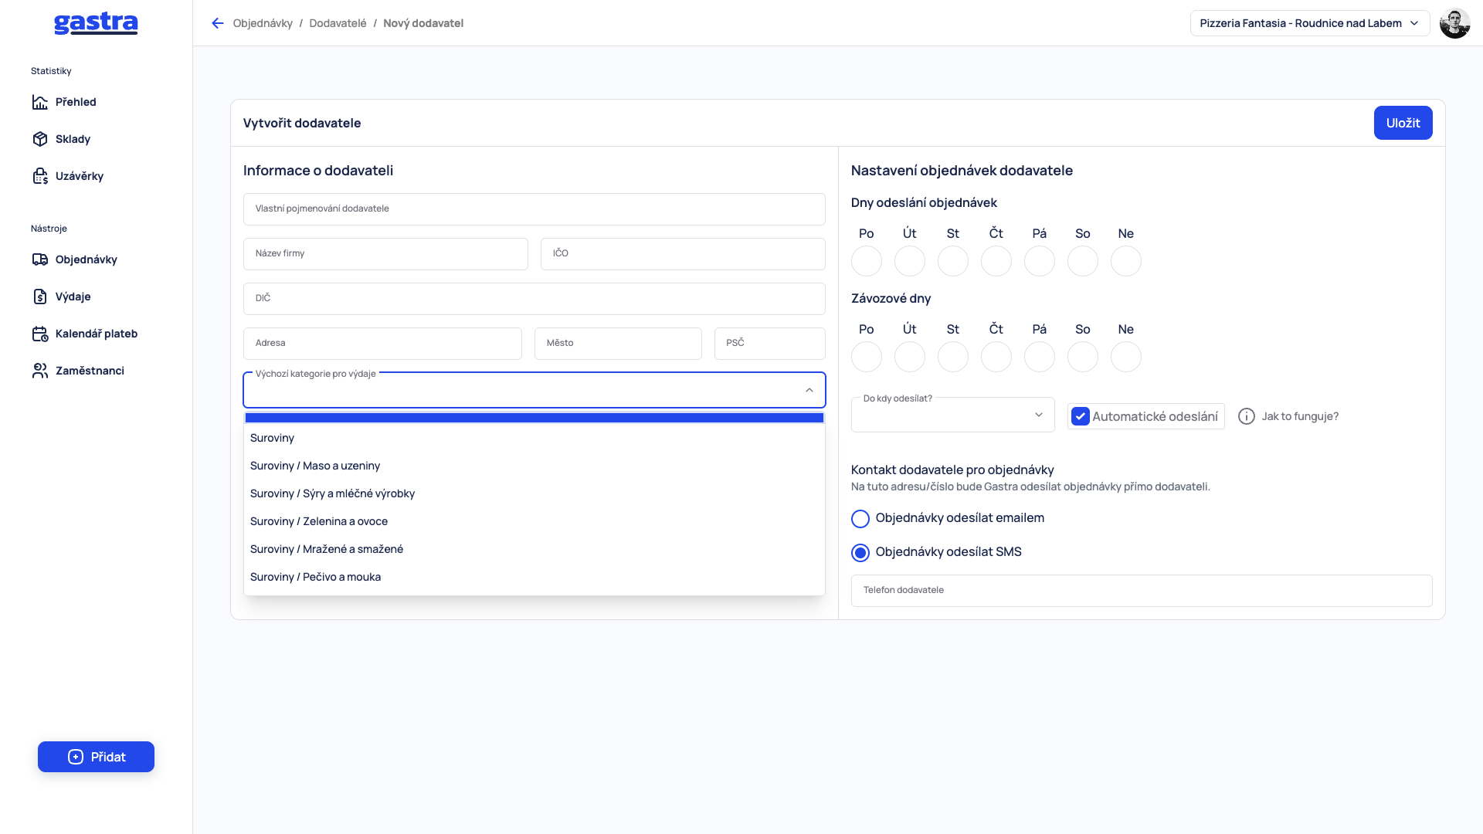
Task: Go to Dodavatelé breadcrumb link
Action: [338, 23]
